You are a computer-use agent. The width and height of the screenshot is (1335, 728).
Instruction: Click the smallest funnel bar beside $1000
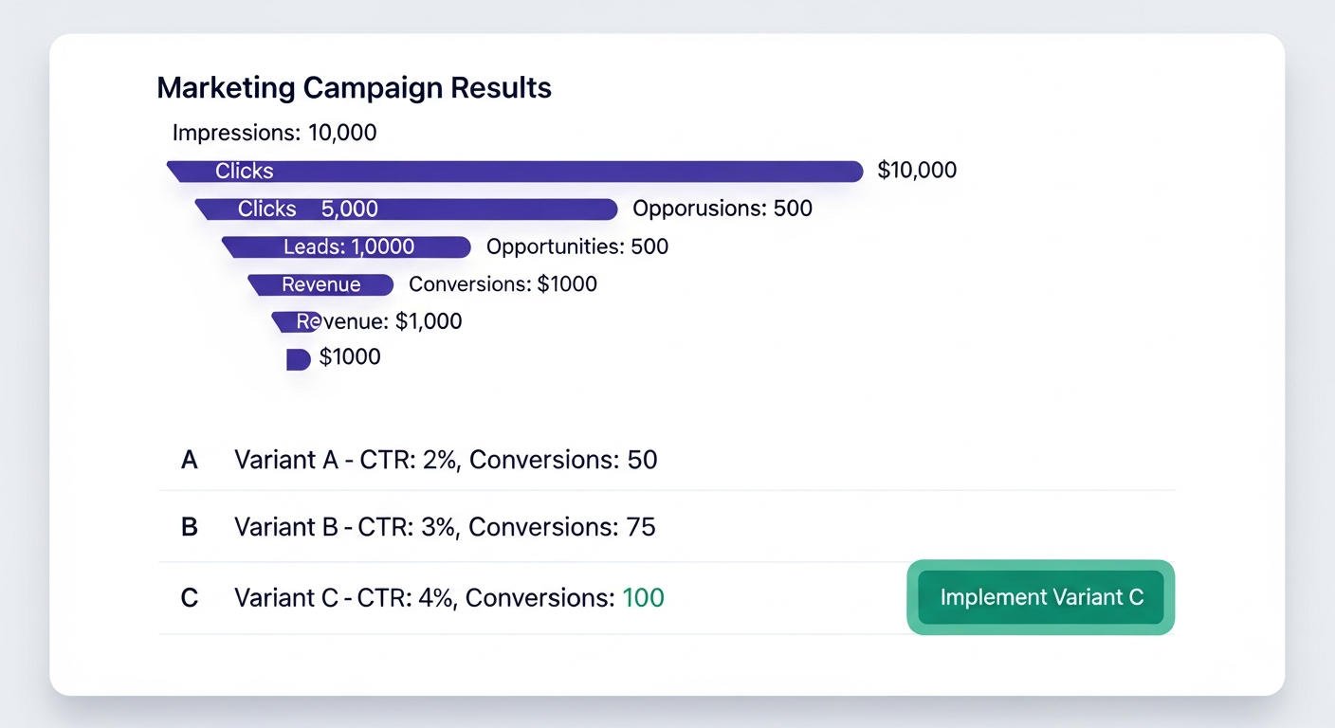pos(298,358)
